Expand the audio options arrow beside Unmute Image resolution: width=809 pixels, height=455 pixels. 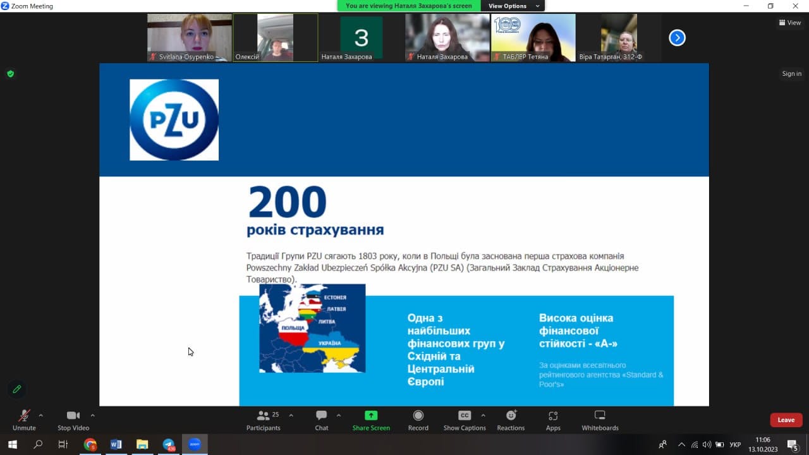coord(41,415)
